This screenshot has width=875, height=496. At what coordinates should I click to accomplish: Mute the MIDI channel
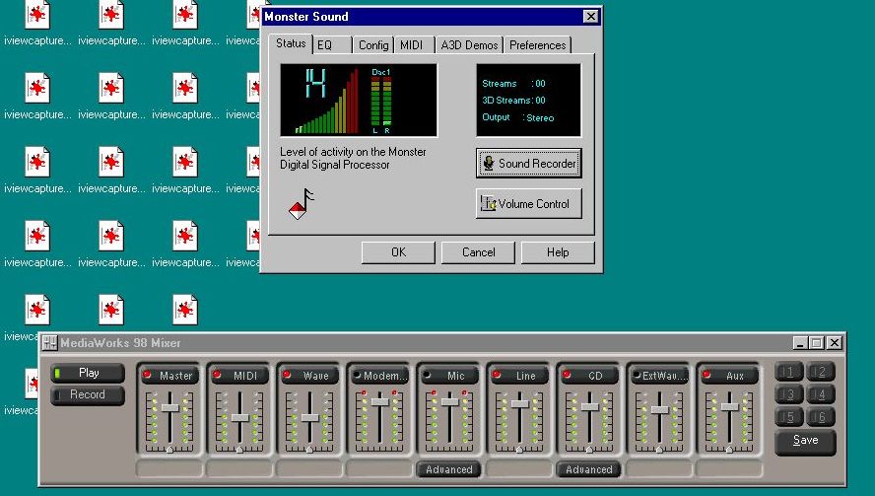(x=239, y=376)
